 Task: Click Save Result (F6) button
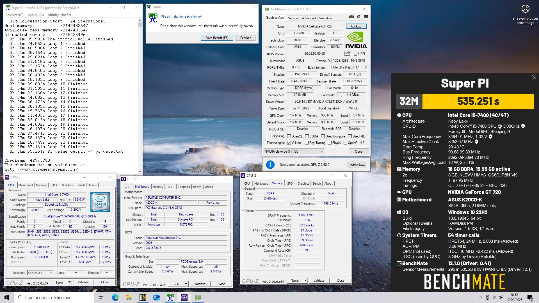click(217, 38)
